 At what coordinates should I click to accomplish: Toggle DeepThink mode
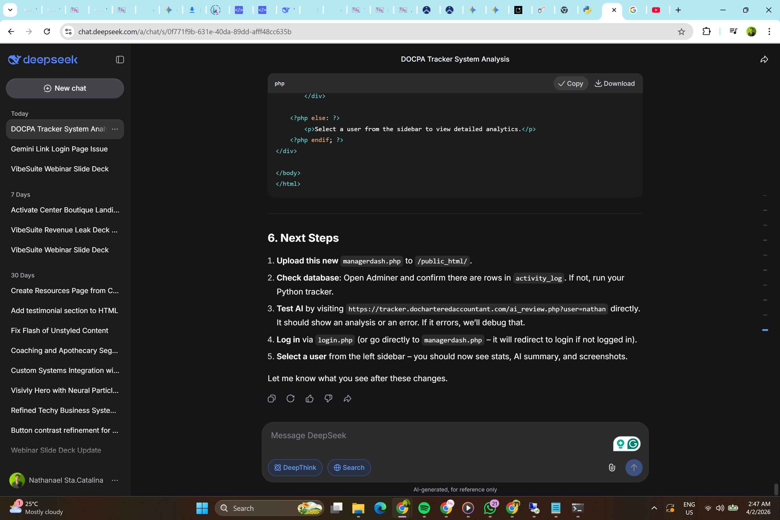295,468
